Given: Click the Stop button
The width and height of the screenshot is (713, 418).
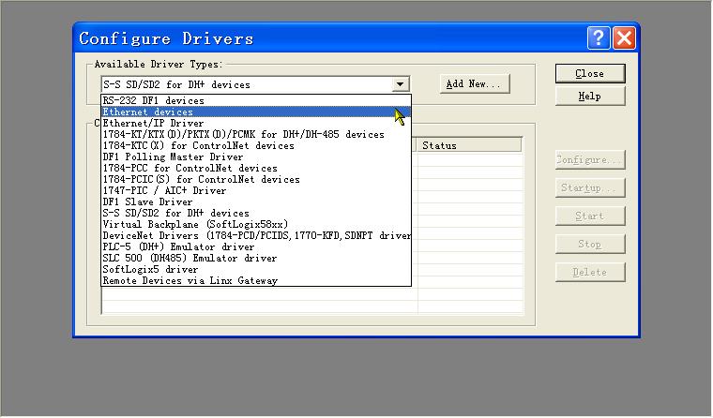Looking at the screenshot, I should coord(590,245).
